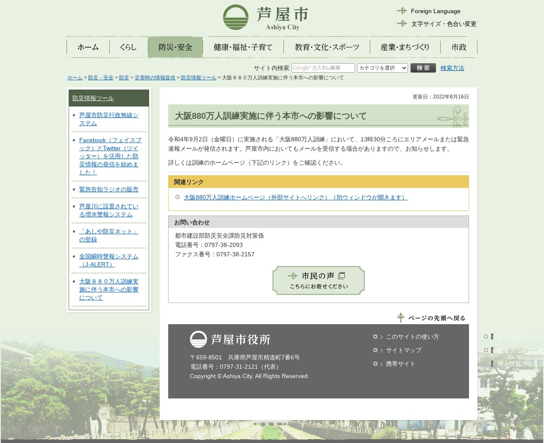
Task: Select the 防災・安全 menu tab
Action: [x=175, y=47]
